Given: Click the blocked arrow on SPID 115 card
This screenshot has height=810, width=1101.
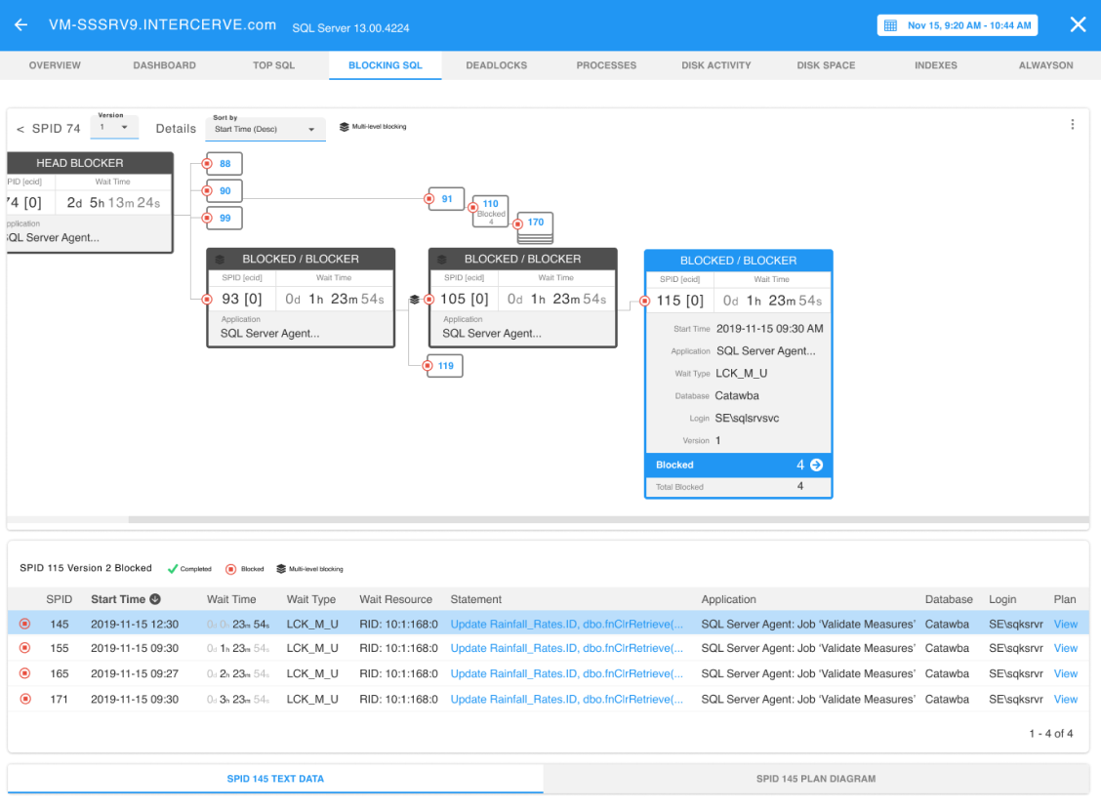Looking at the screenshot, I should pyautogui.click(x=816, y=466).
